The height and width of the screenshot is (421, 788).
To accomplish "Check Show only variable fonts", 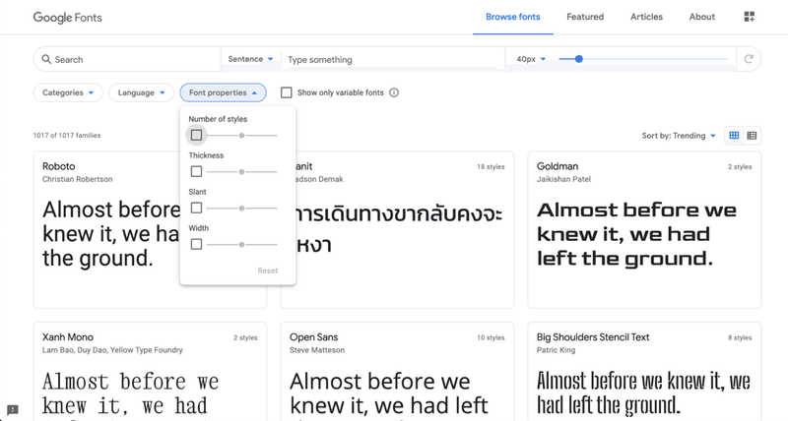I will coord(286,92).
